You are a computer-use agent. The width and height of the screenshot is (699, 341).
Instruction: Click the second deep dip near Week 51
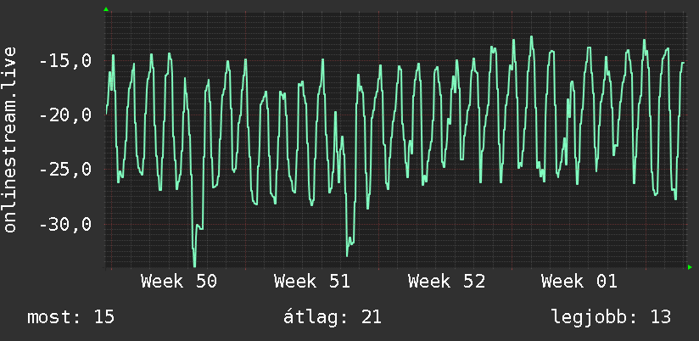347,255
